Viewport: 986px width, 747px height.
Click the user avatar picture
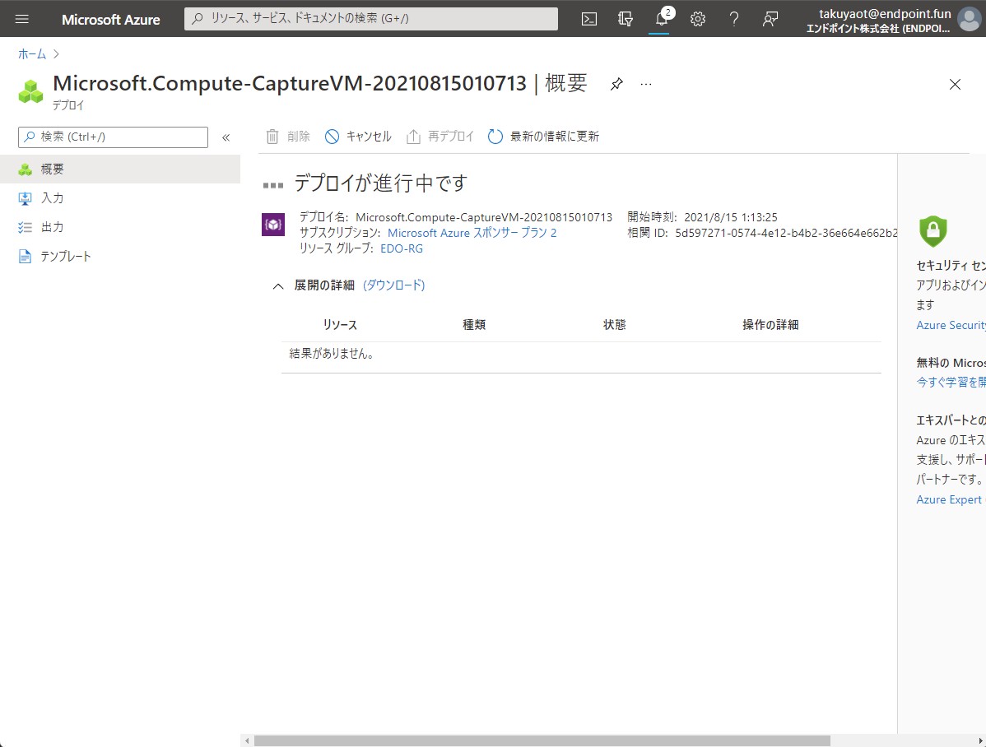pyautogui.click(x=969, y=19)
